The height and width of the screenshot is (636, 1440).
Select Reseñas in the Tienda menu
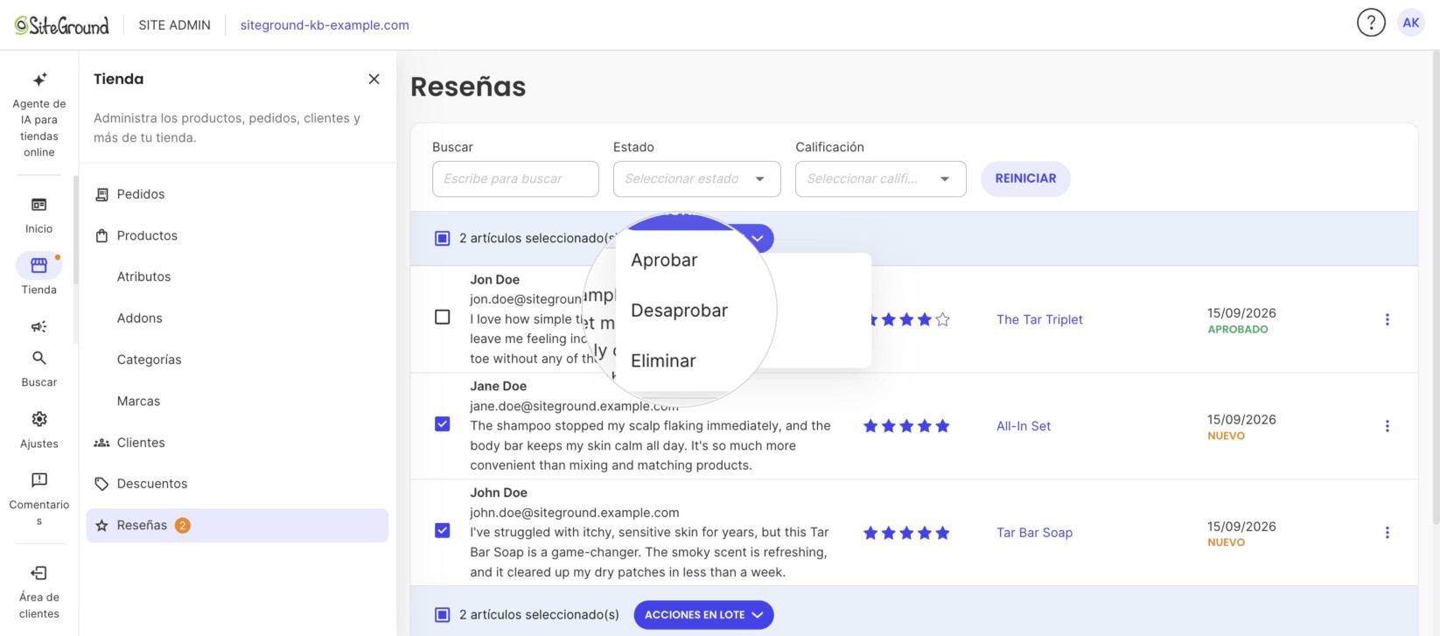click(x=237, y=525)
